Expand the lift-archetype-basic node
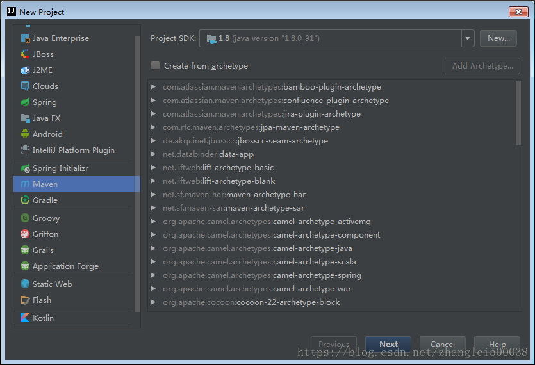The height and width of the screenshot is (365, 535). pos(153,168)
